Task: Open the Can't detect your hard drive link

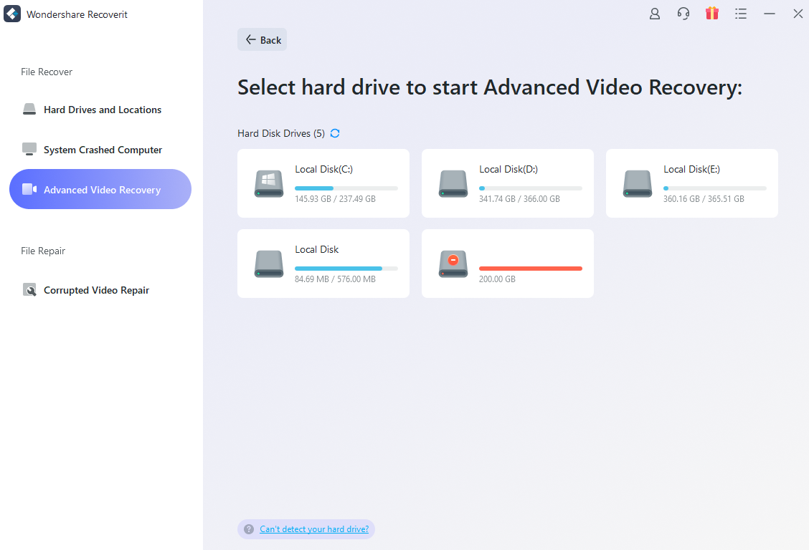Action: 314,529
